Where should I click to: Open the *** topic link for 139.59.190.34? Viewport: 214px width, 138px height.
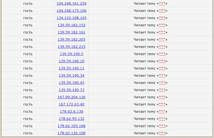[162, 75]
